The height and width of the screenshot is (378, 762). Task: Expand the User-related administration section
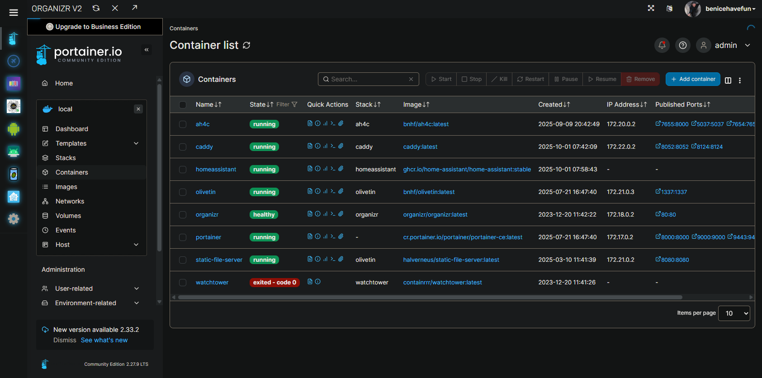click(136, 288)
